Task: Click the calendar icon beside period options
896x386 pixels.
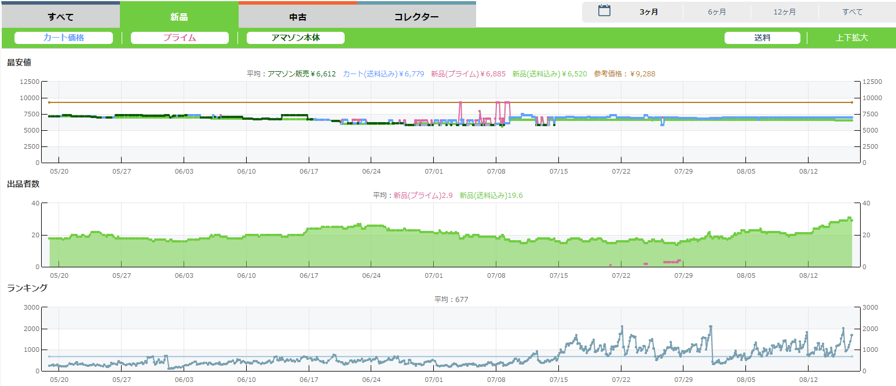Action: point(604,11)
